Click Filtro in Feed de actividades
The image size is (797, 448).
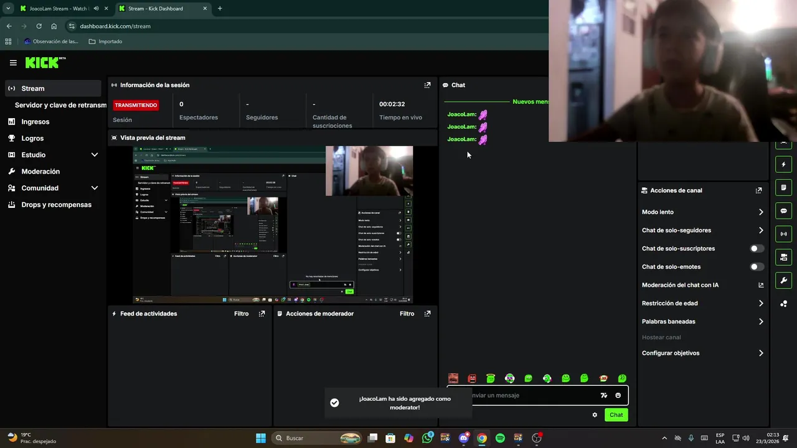click(x=242, y=314)
